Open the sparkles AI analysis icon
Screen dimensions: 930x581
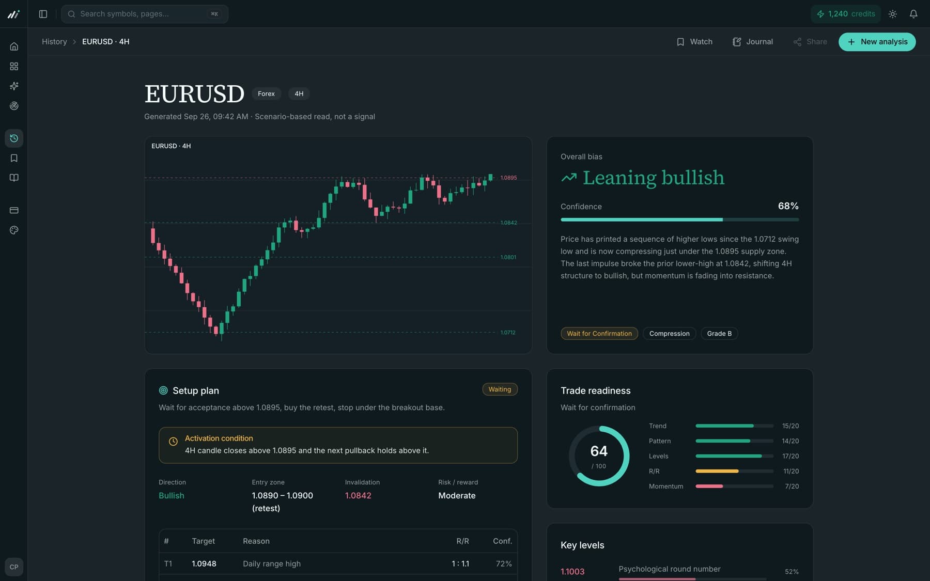[14, 86]
